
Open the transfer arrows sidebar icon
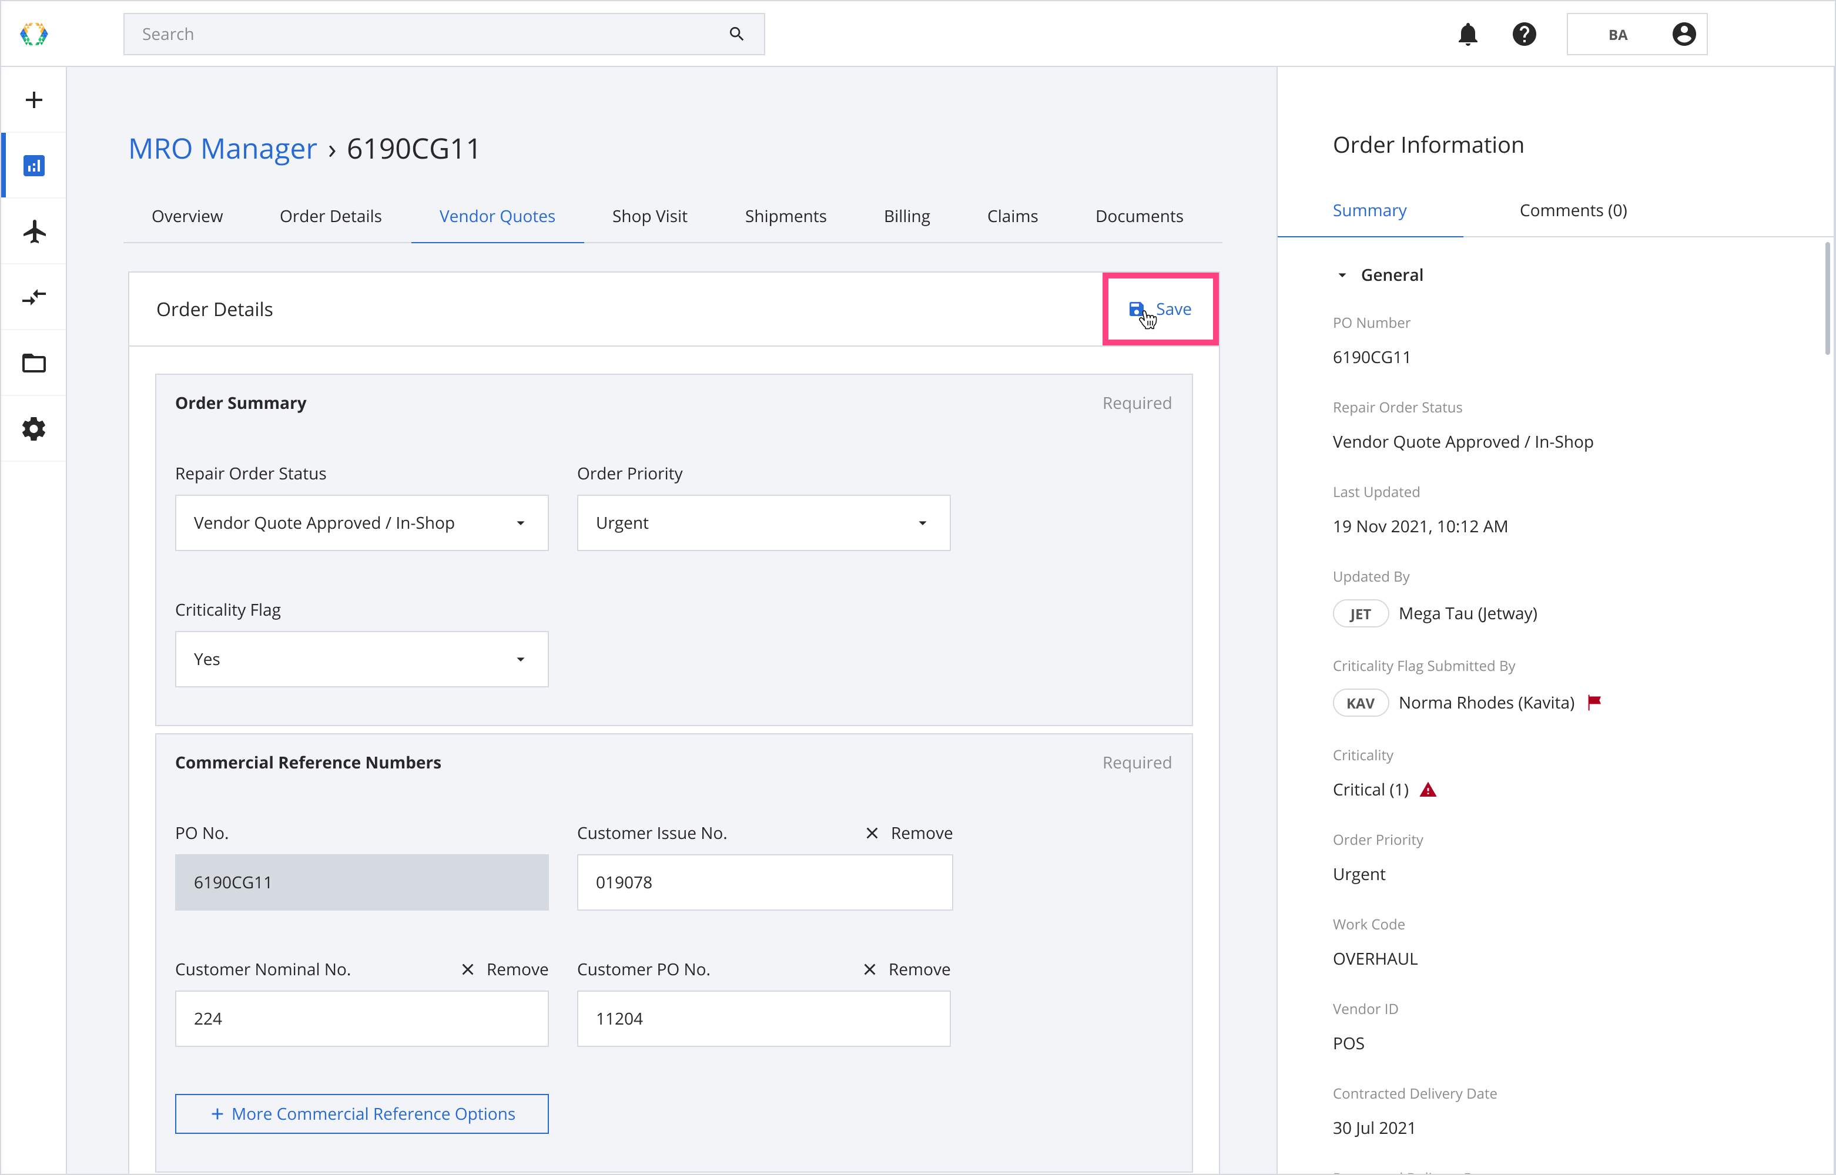click(x=33, y=297)
